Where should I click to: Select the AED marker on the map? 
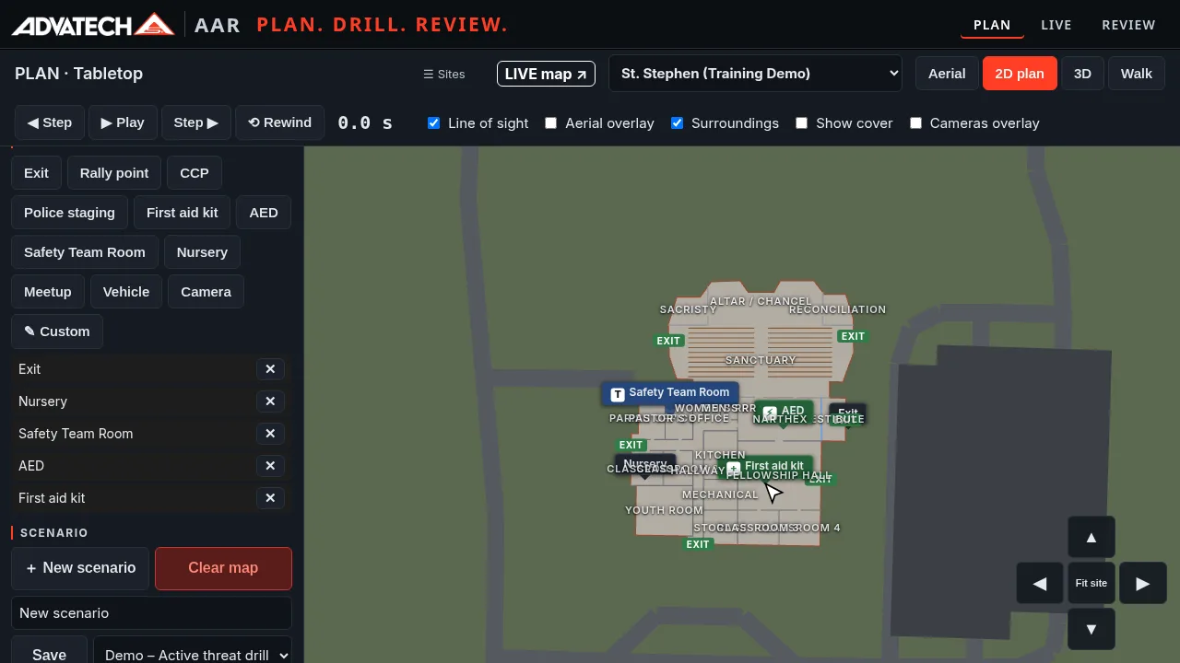click(x=784, y=411)
